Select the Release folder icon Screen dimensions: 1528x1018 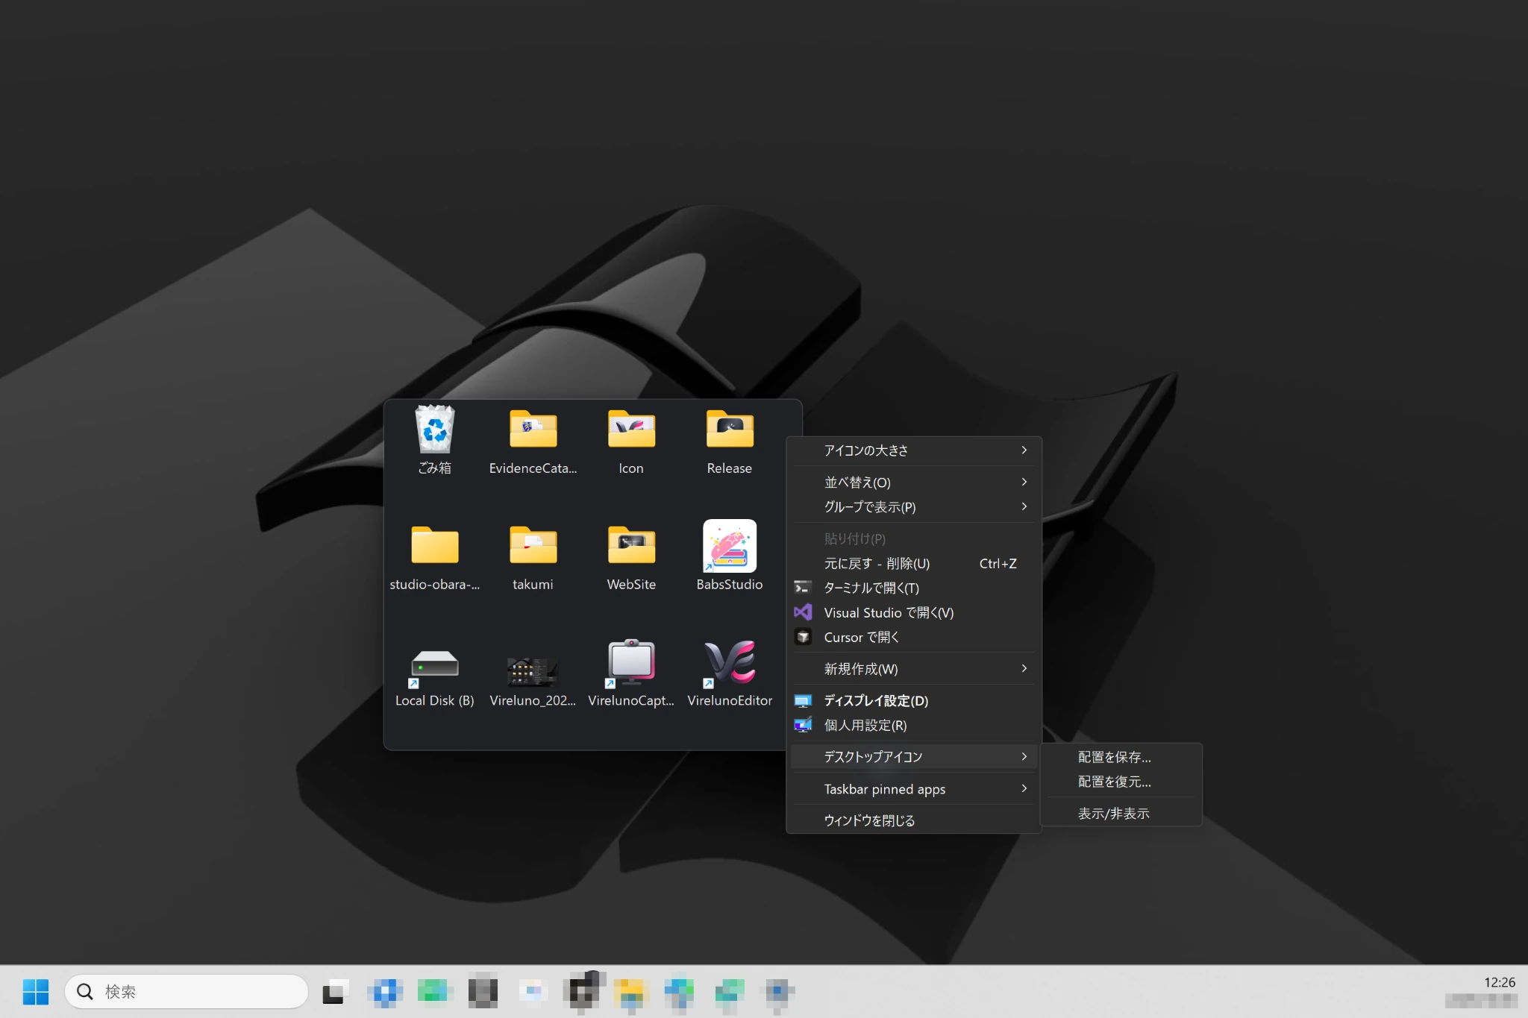click(730, 440)
